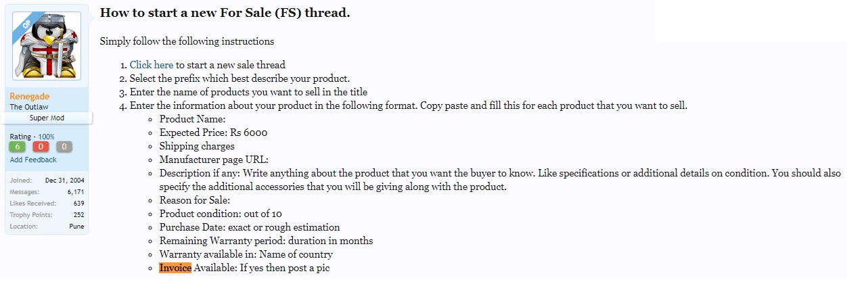Click the Super Mod badge
This screenshot has width=847, height=282.
click(x=47, y=118)
